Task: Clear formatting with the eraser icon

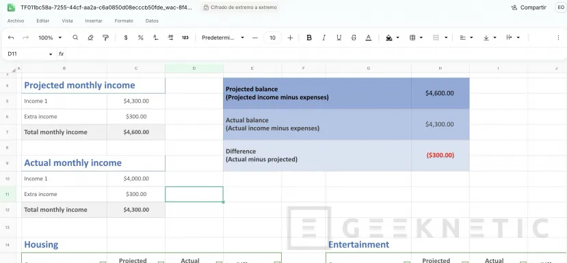Action: pyautogui.click(x=90, y=38)
